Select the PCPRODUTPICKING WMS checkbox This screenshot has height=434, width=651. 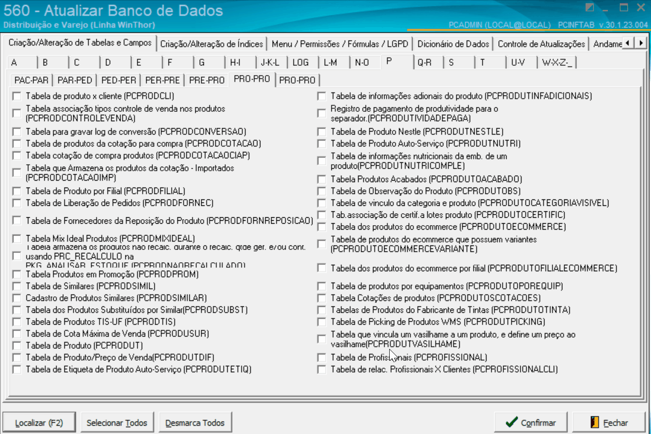coord(322,322)
